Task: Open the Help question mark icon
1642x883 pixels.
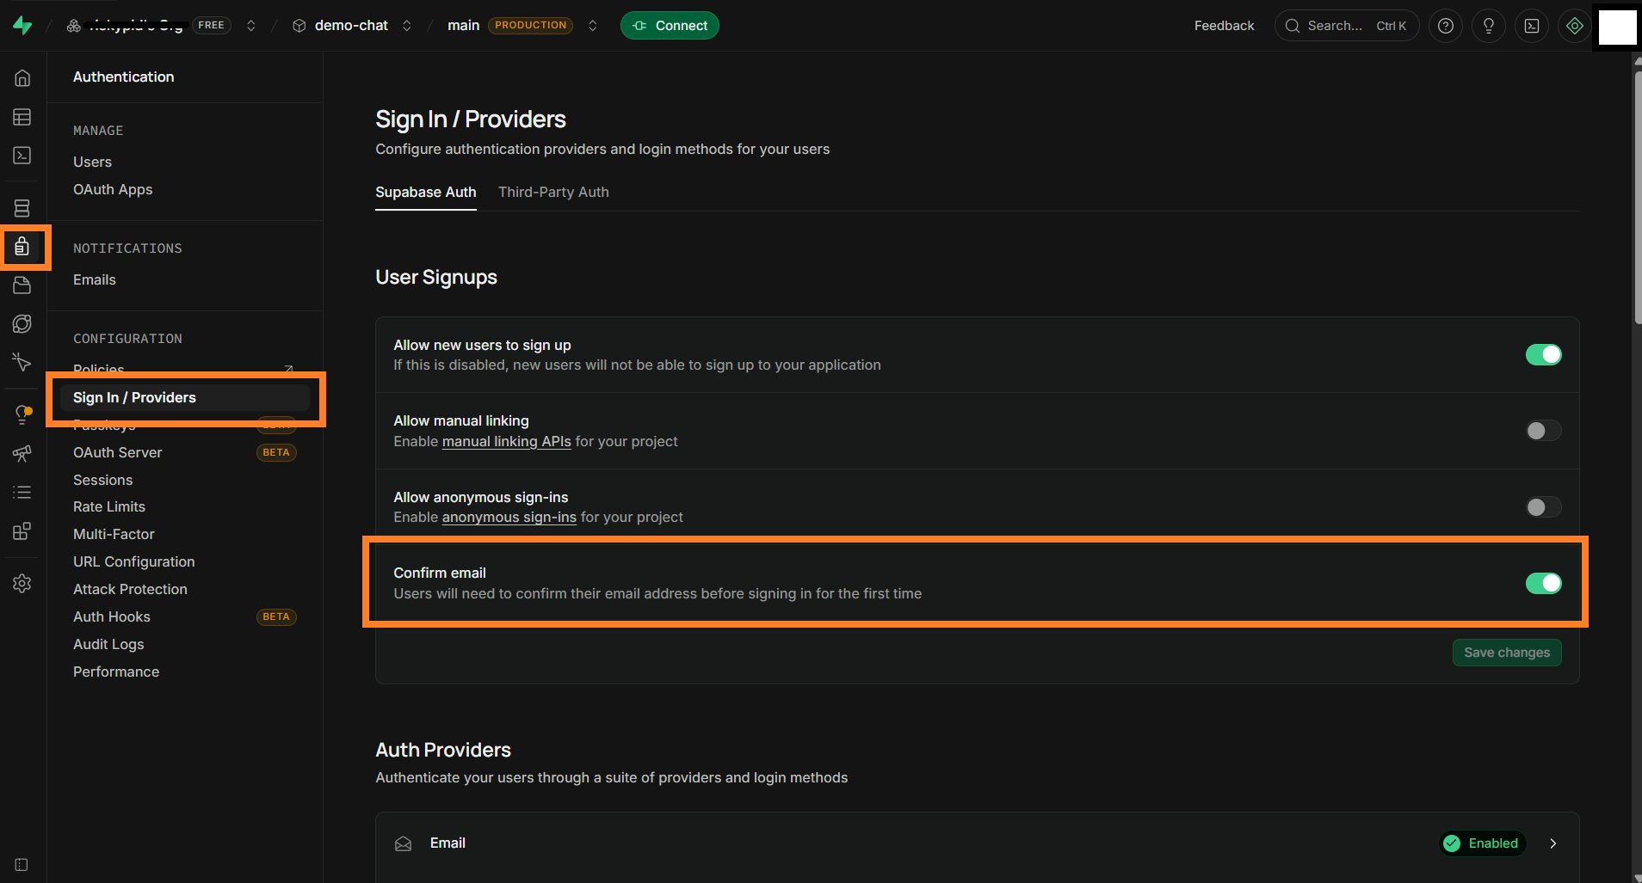Action: 1446,26
